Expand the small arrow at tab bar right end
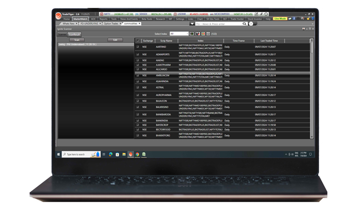This screenshot has height=208, width=362. pyautogui.click(x=312, y=24)
